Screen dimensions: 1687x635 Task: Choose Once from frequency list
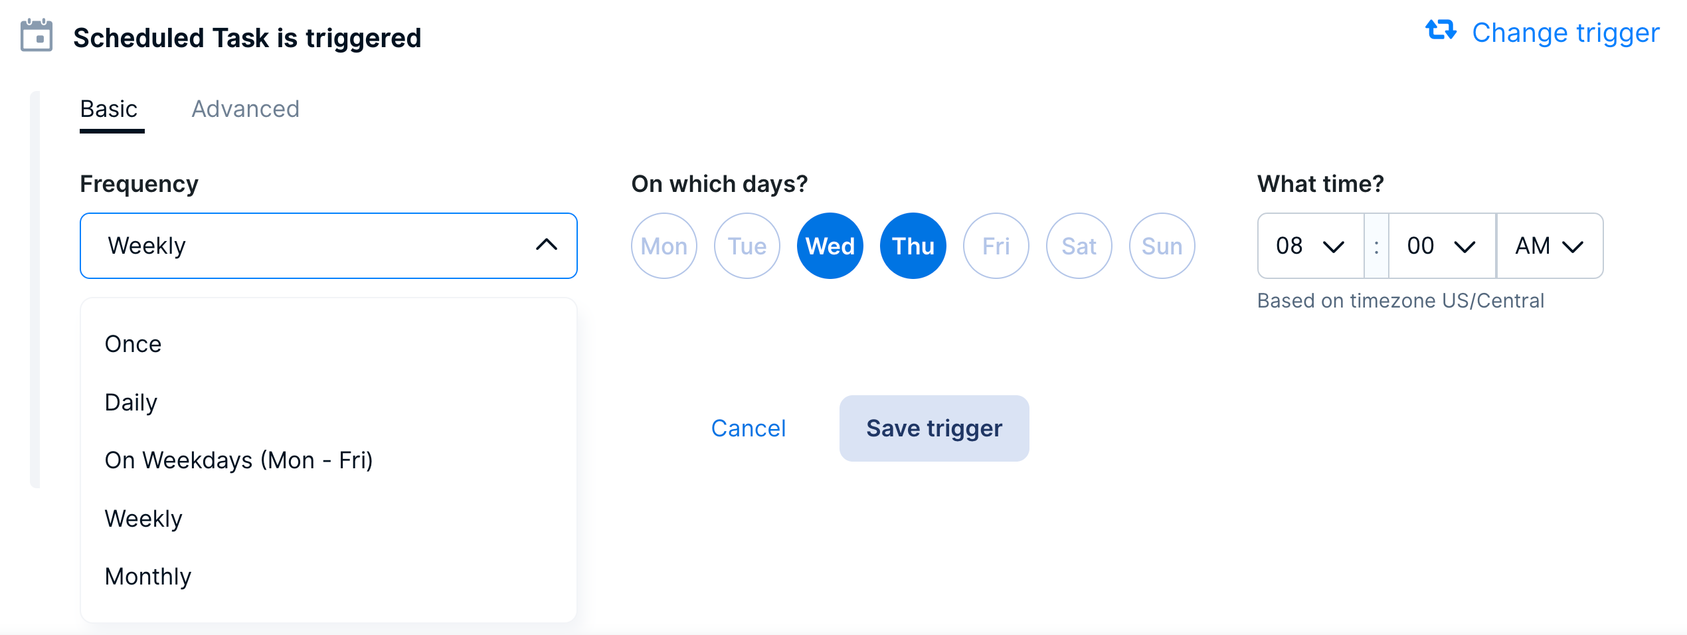point(133,344)
